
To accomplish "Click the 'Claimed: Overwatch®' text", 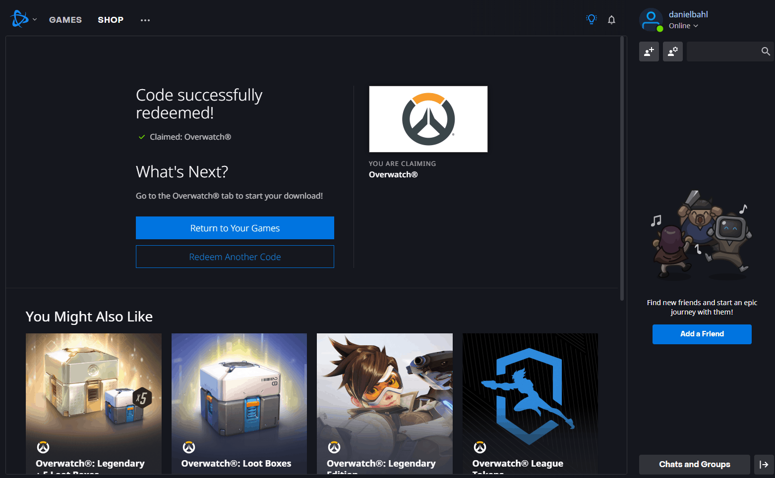I will pos(190,137).
